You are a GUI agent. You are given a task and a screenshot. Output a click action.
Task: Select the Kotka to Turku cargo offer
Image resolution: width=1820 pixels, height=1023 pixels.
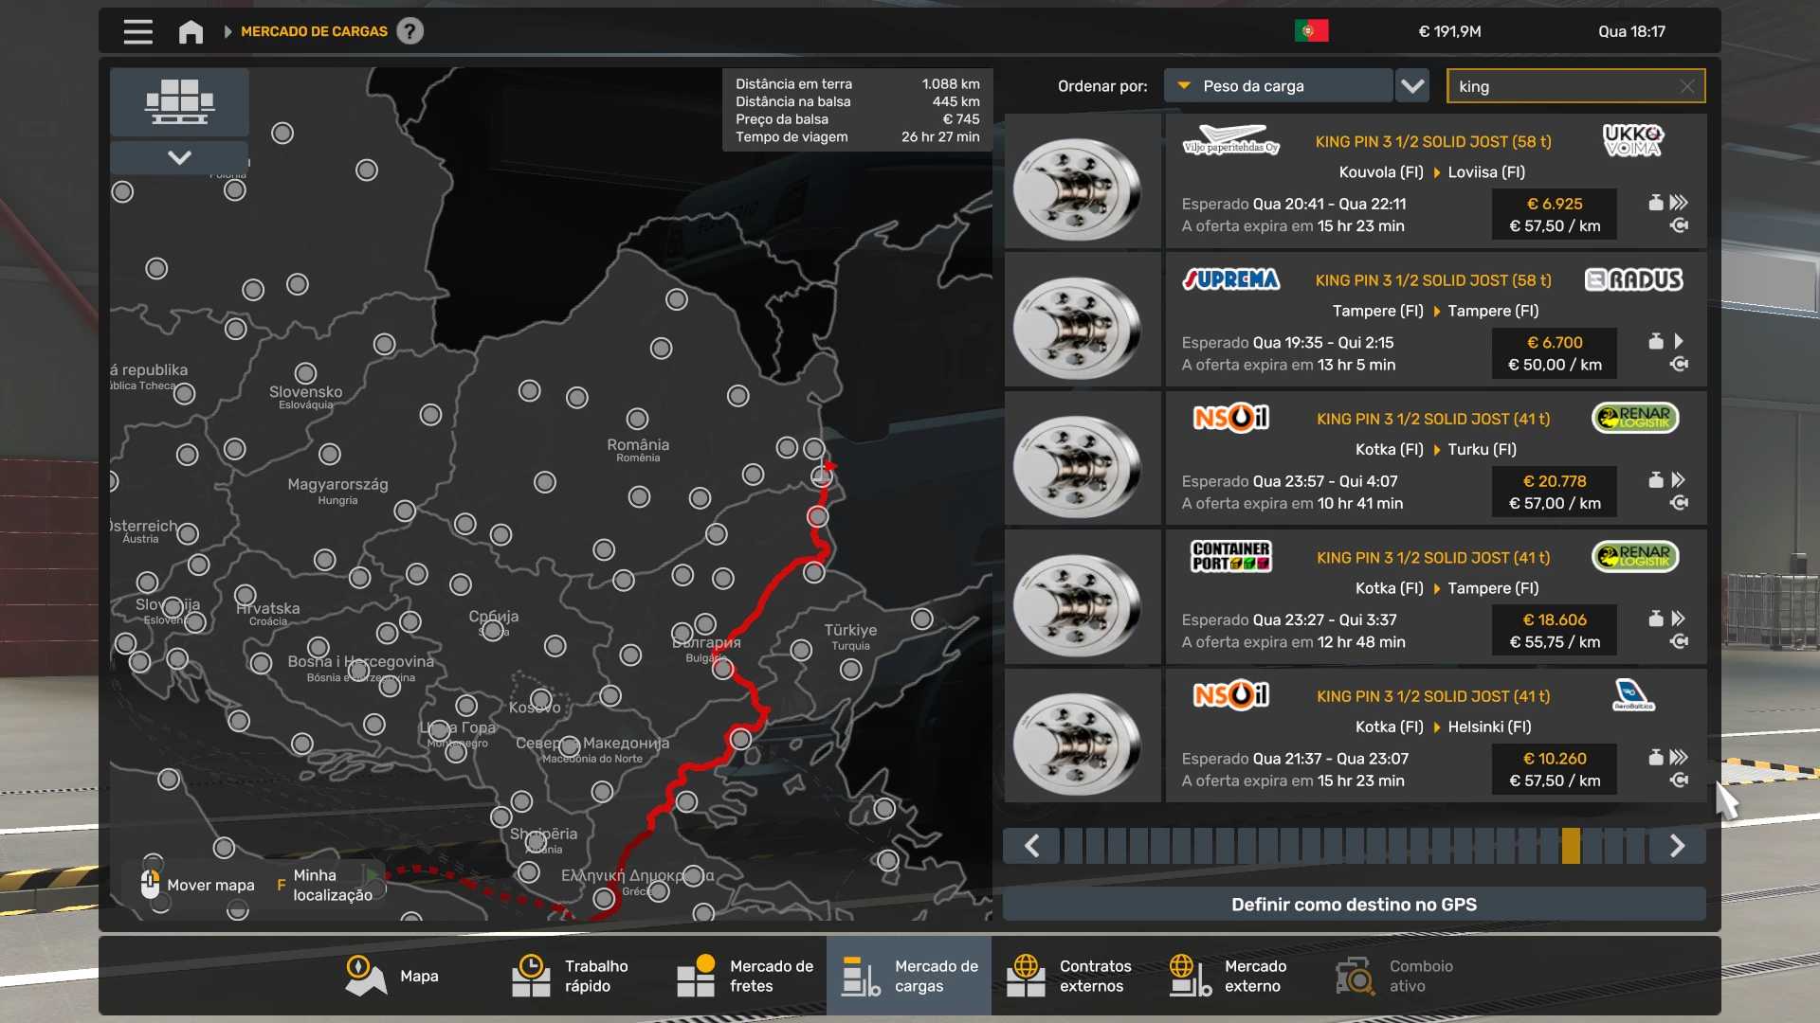pyautogui.click(x=1434, y=459)
